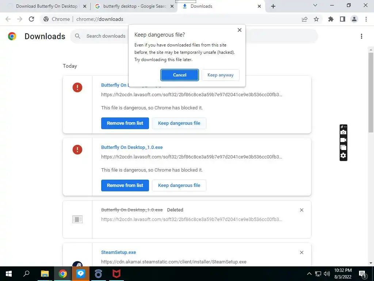
Task: Open Downloads page more actions menu
Action: 362,36
